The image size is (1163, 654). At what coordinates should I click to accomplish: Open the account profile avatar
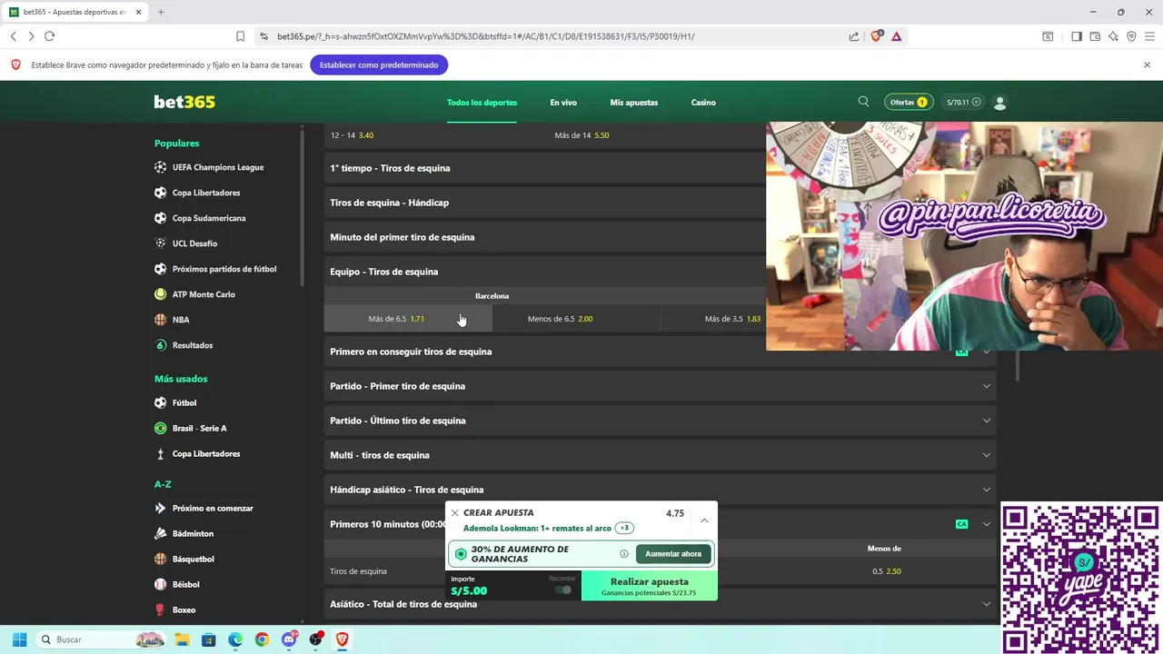[1000, 103]
